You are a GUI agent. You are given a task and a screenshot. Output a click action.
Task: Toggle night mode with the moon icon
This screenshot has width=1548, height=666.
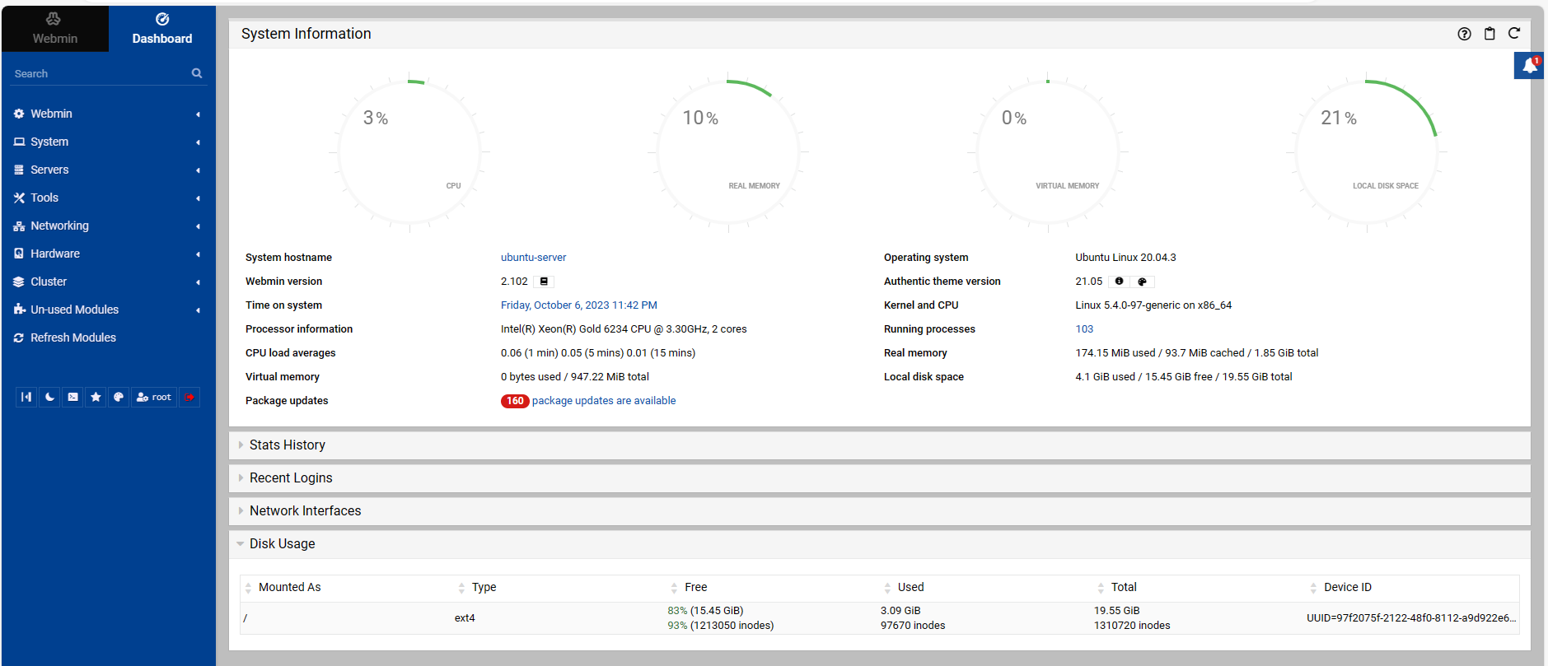click(x=50, y=397)
